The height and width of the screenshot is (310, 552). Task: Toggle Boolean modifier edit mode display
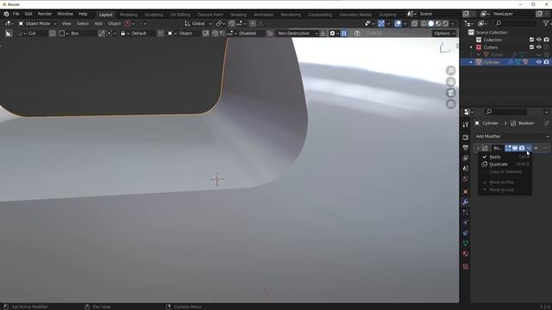[x=508, y=148]
